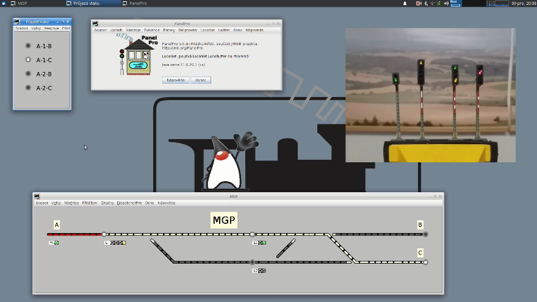This screenshot has height=302, width=537.
Task: Select the A-2-C route radio button
Action: pyautogui.click(x=28, y=88)
